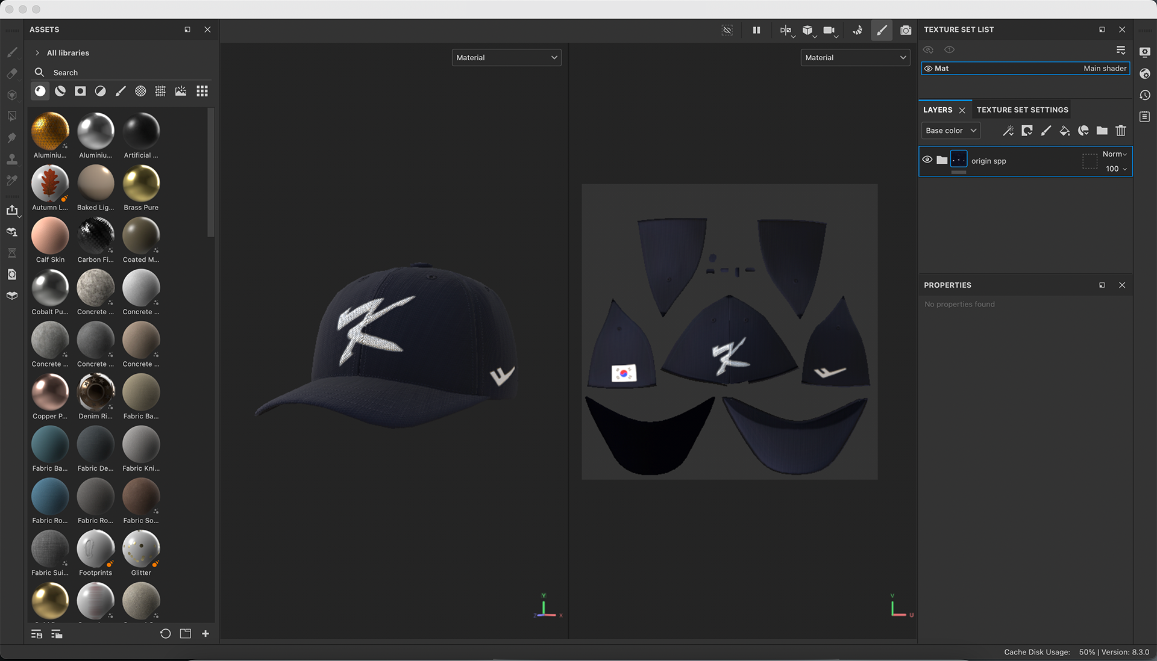Click the Symmetry icon in top toolbar
Screen dimensions: 1157x661
point(786,30)
